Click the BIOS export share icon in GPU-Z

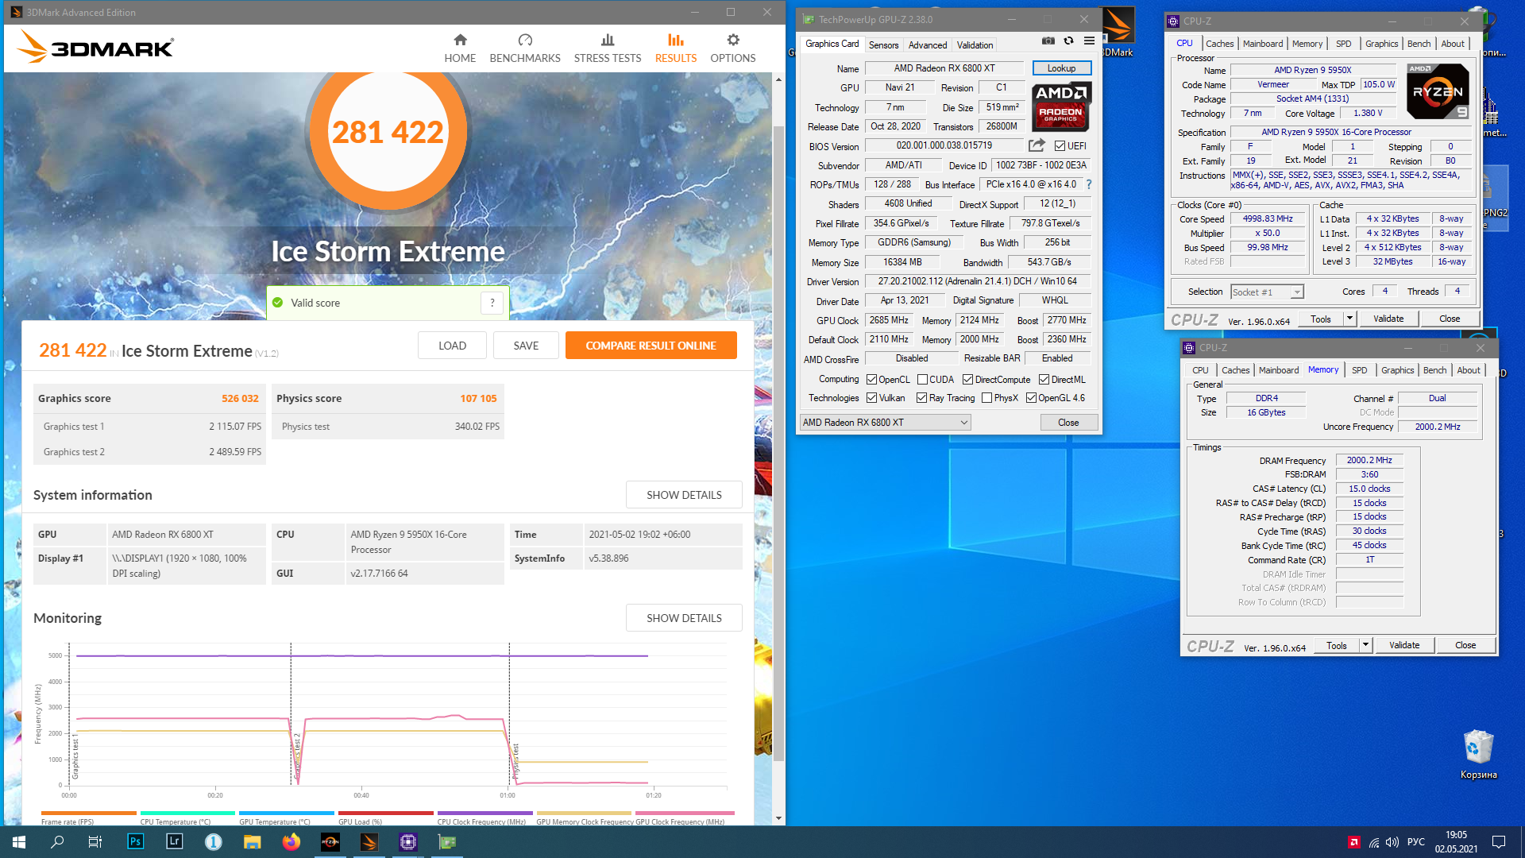(1037, 145)
